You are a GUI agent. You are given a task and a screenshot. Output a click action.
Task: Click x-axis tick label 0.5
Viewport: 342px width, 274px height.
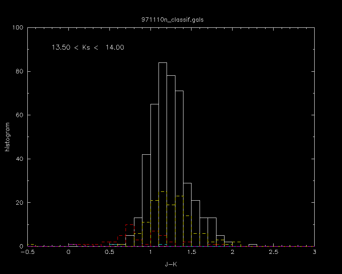[109, 252]
